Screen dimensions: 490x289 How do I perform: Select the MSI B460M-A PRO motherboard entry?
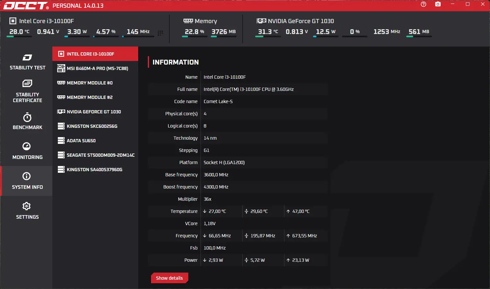[x=95, y=68]
